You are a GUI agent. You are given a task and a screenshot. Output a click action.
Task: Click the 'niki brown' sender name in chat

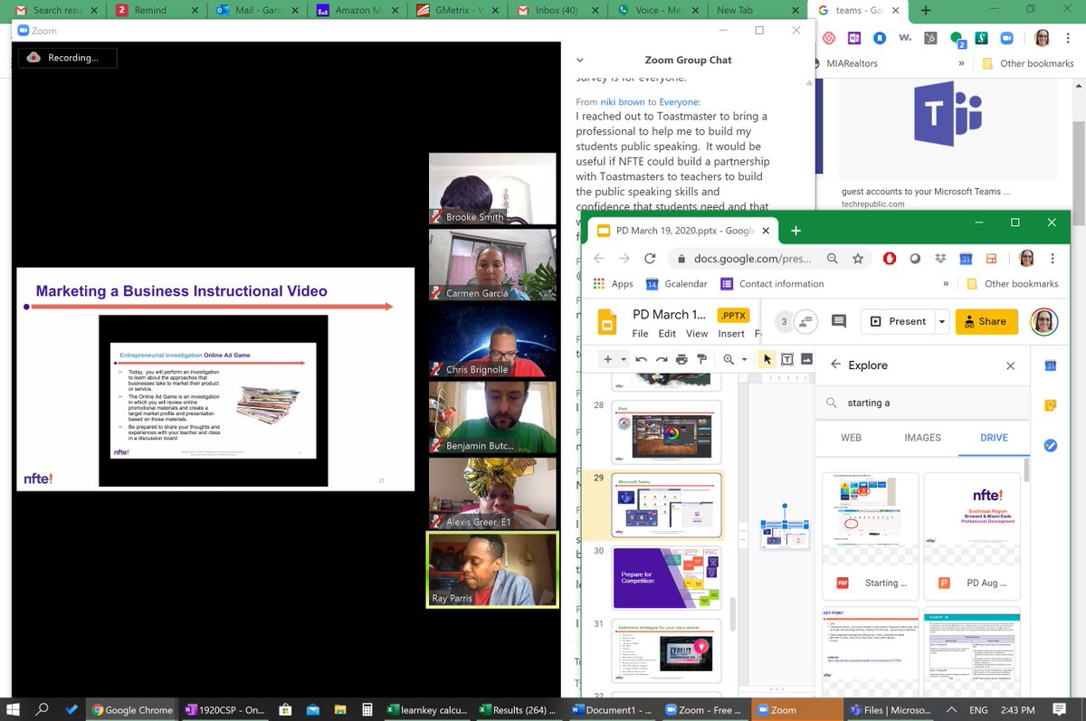(622, 102)
